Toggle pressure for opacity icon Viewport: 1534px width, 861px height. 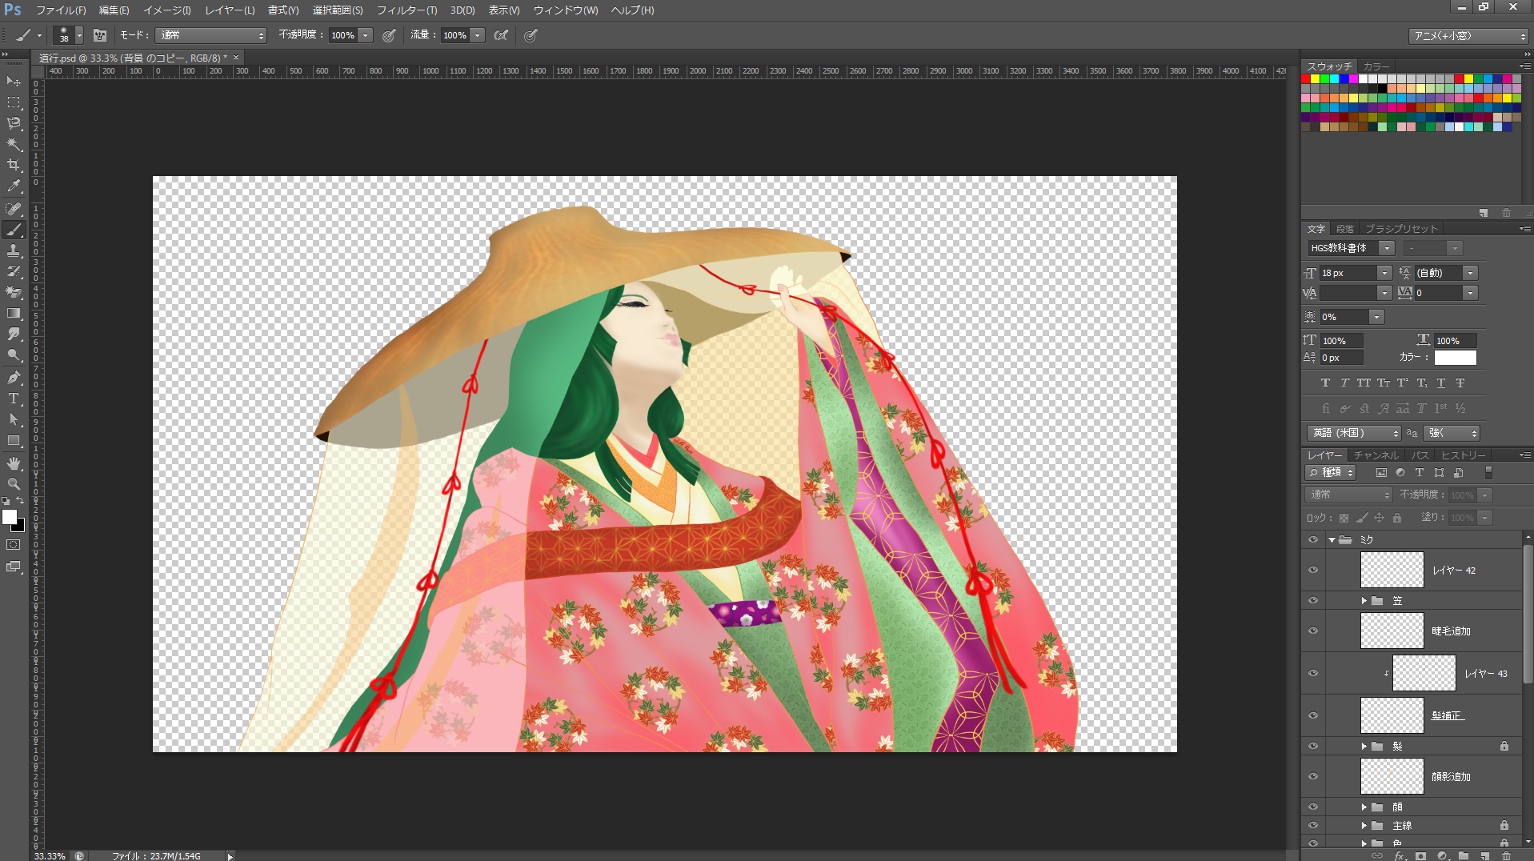[389, 35]
